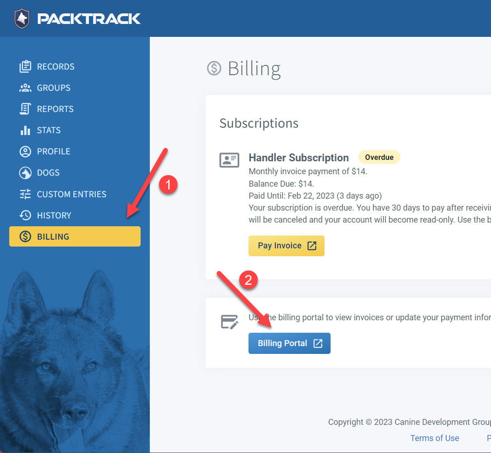Click the Paid Until Feb 22, 2023 text
This screenshot has width=491, height=453.
coord(315,196)
